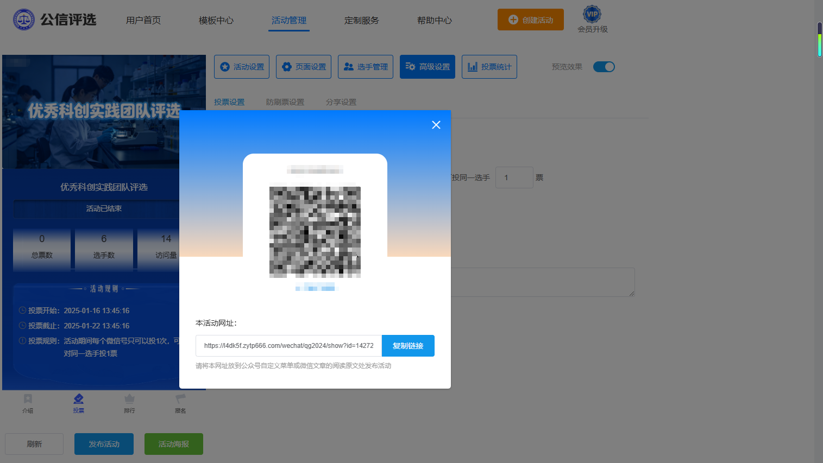Click the QR code image in the dialog
The image size is (823, 463).
(315, 232)
